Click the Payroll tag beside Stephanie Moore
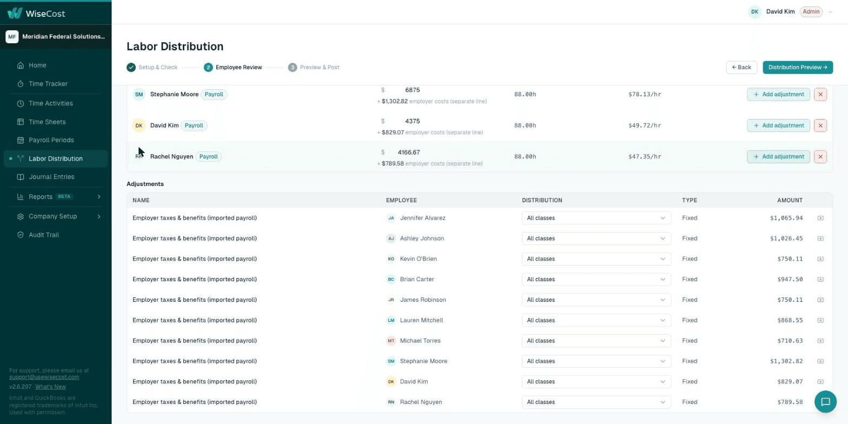Viewport: 848px width, 424px height. [x=214, y=95]
